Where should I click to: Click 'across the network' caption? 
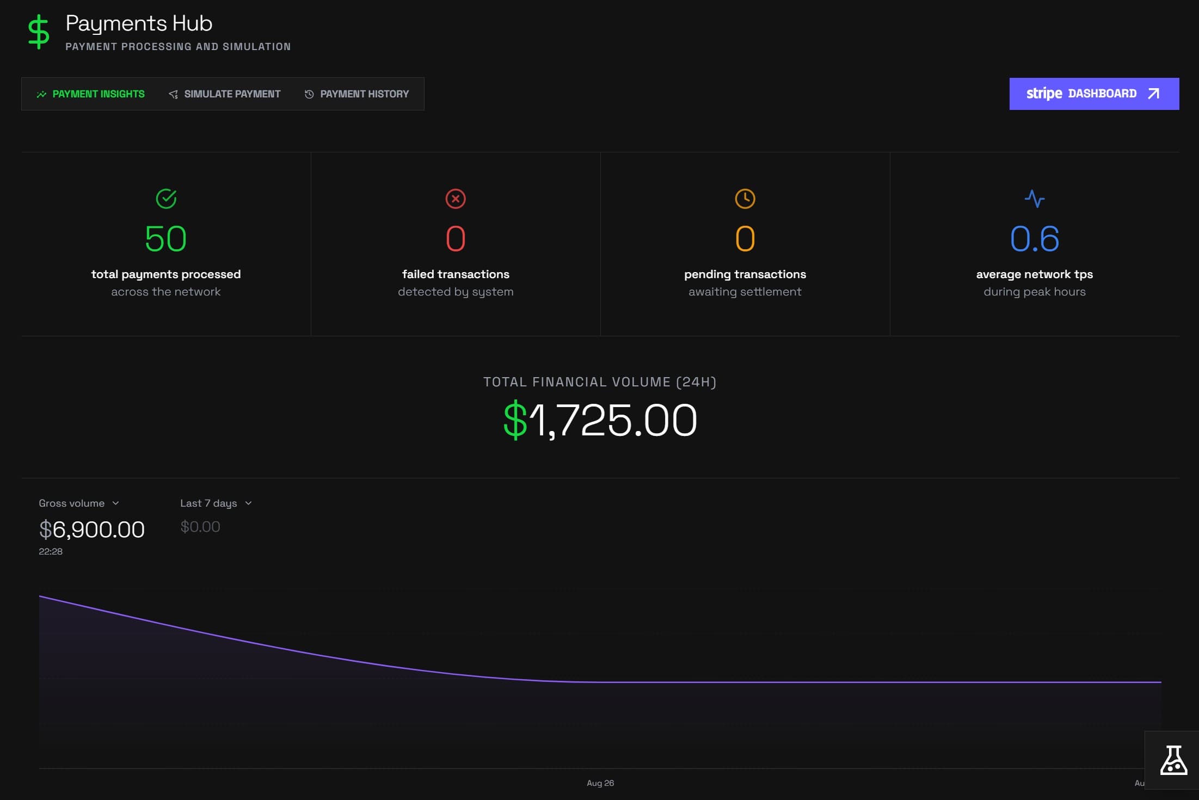(166, 292)
